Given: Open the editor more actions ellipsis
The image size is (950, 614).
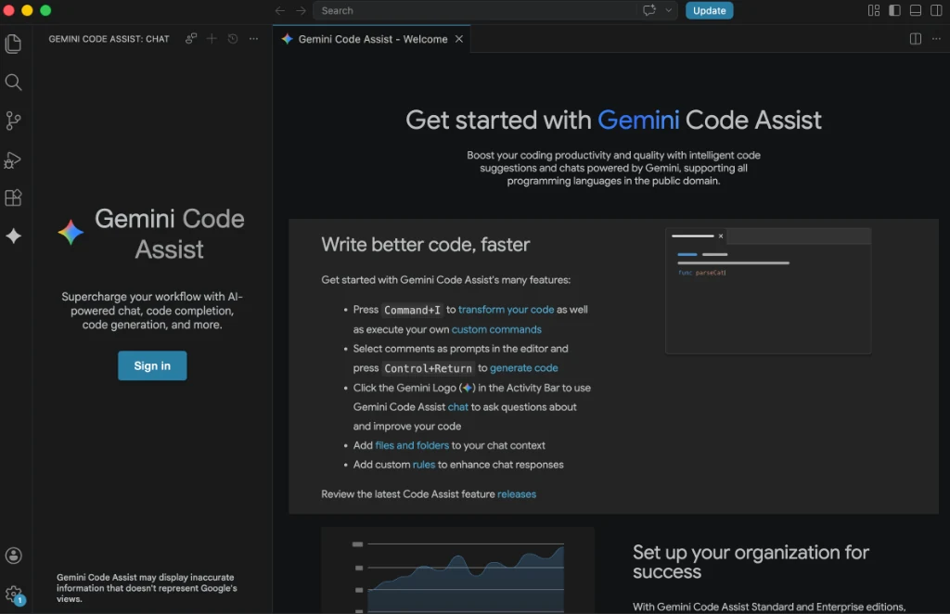Looking at the screenshot, I should (936, 39).
